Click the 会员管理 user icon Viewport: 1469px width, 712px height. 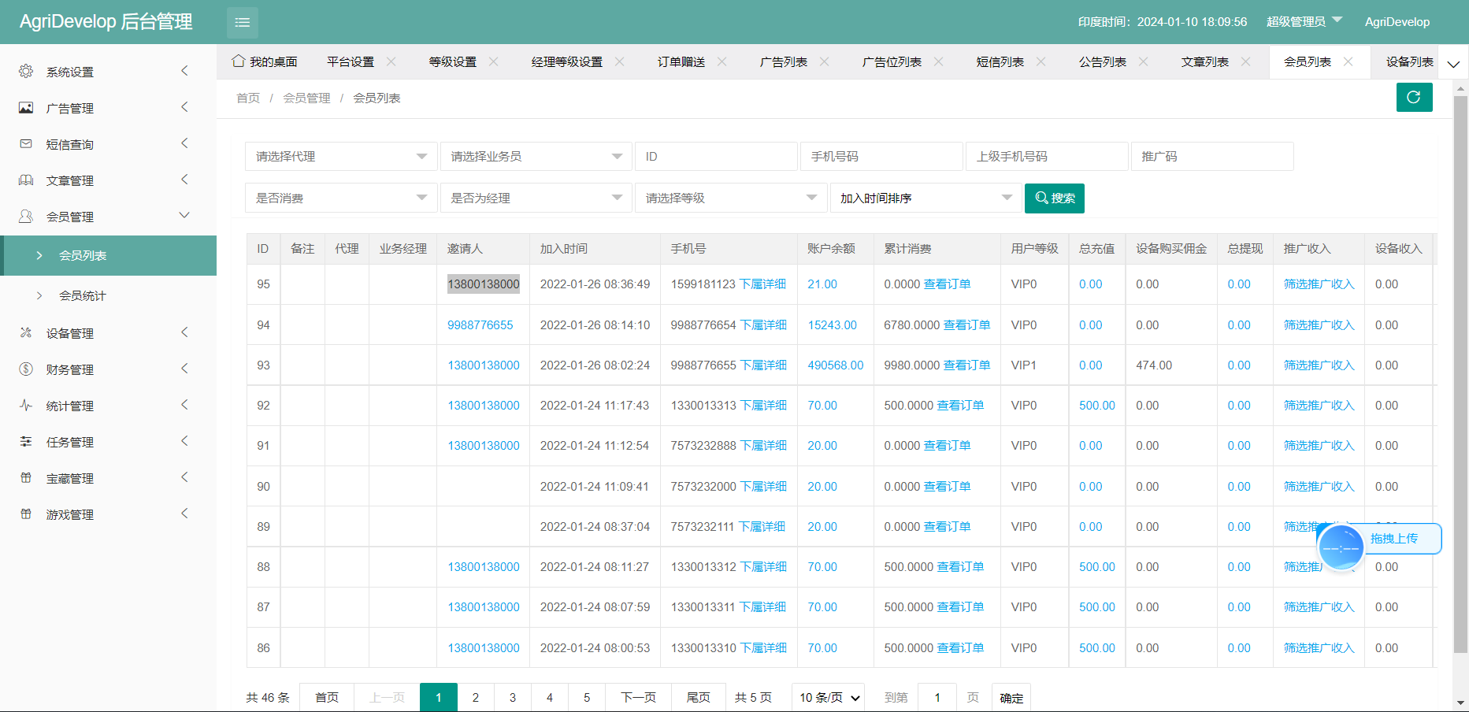point(26,216)
